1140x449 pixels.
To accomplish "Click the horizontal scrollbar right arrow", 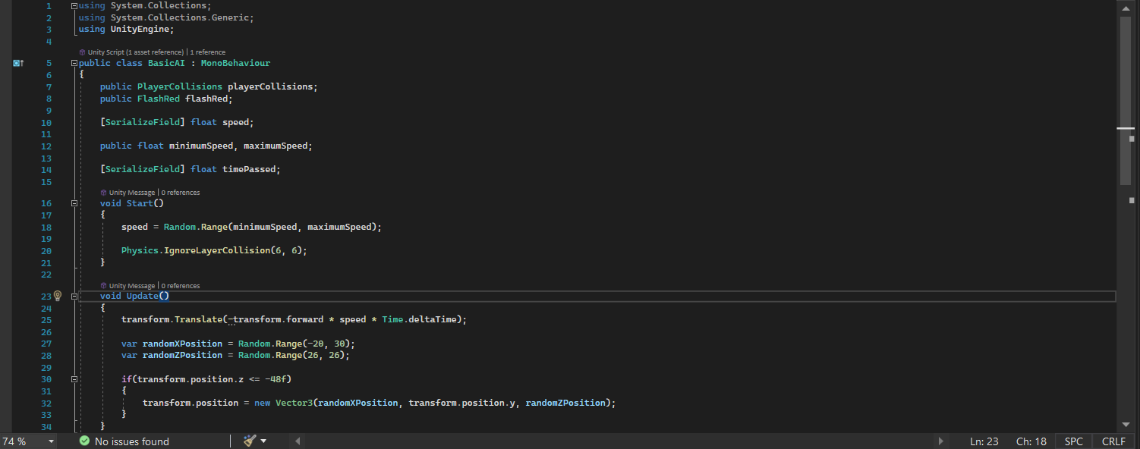I will pos(941,441).
